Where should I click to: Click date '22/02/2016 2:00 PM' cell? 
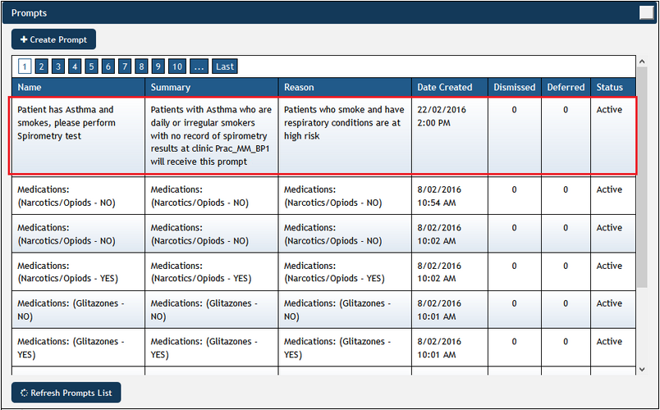450,135
